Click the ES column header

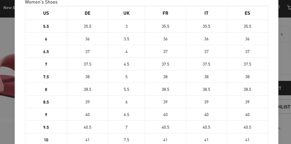(x=247, y=13)
